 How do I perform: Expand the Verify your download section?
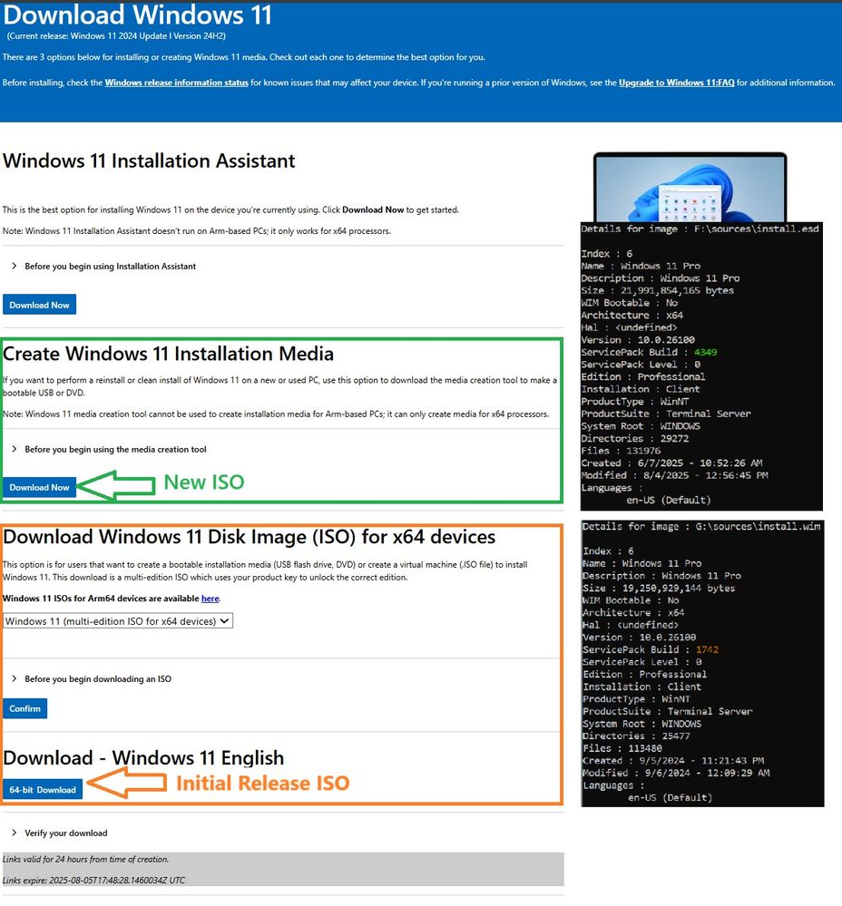(60, 833)
